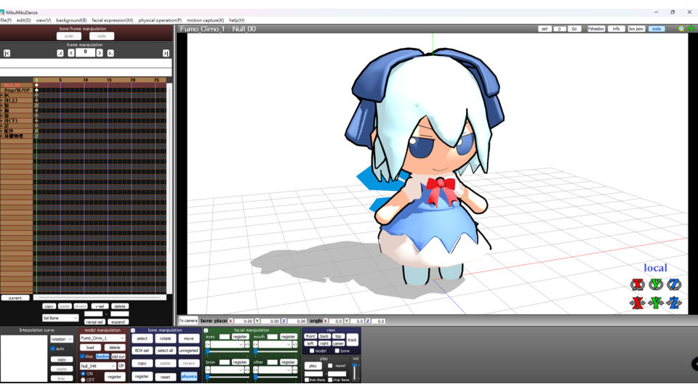Click the blue Z move axis gizmo

[x=674, y=303]
